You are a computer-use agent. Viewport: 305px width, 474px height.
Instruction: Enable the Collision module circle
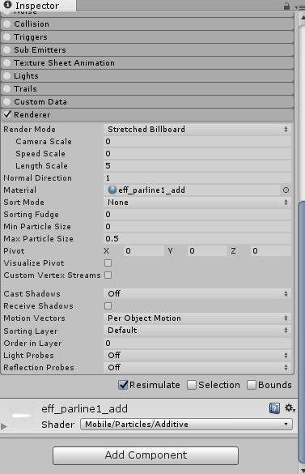7,23
